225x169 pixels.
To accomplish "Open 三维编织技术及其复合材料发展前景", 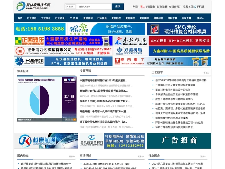I will 175,85.
